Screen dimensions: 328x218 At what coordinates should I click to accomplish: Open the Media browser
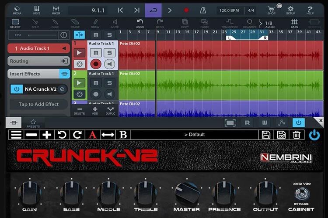coord(17,10)
